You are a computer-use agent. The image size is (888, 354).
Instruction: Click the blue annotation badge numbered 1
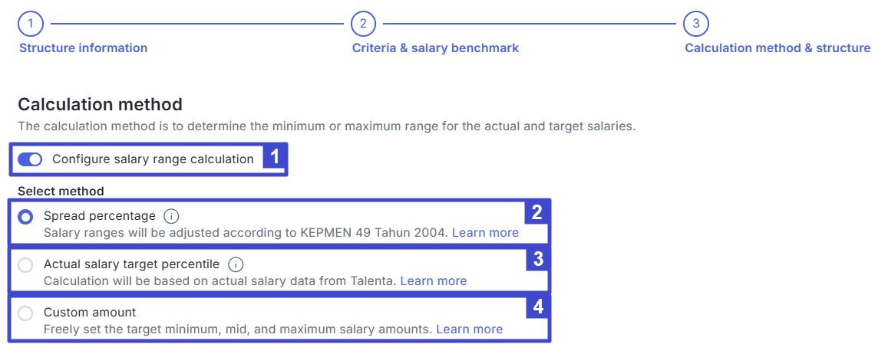pos(275,159)
